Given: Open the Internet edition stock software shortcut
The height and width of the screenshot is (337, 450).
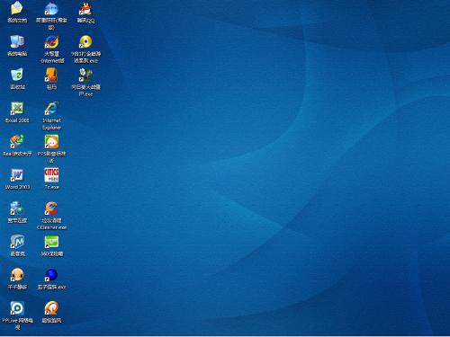Looking at the screenshot, I should tap(51, 41).
